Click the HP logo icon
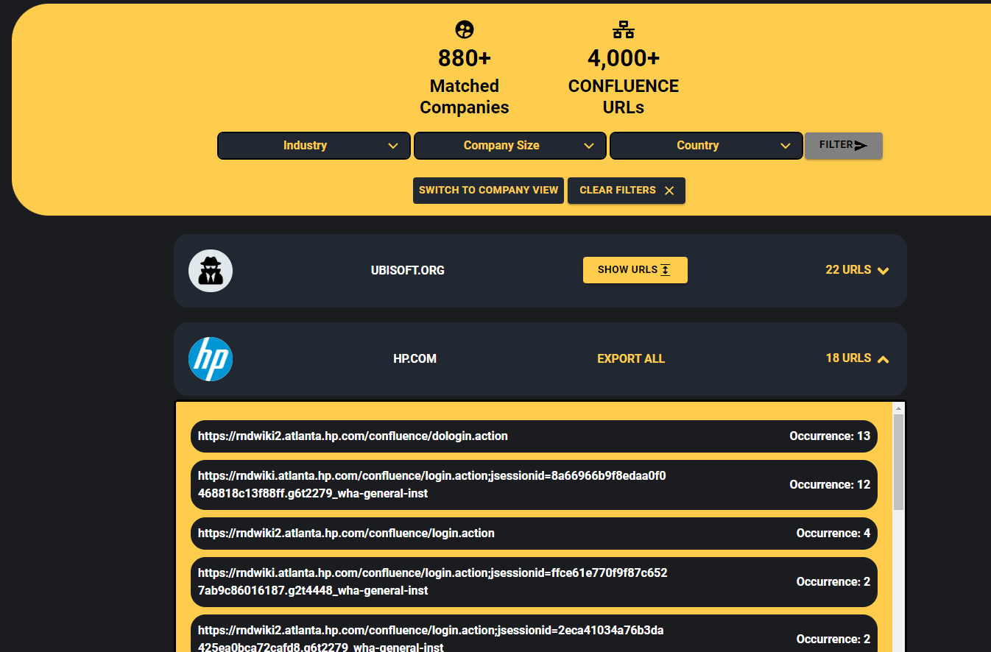 [x=211, y=359]
